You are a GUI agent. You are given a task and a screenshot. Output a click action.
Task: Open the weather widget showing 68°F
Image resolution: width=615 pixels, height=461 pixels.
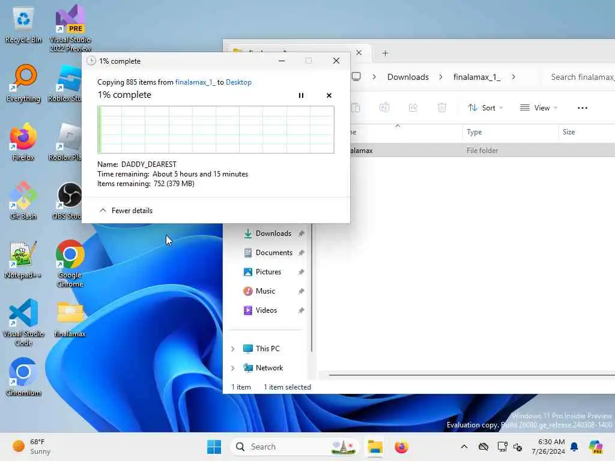(31, 447)
